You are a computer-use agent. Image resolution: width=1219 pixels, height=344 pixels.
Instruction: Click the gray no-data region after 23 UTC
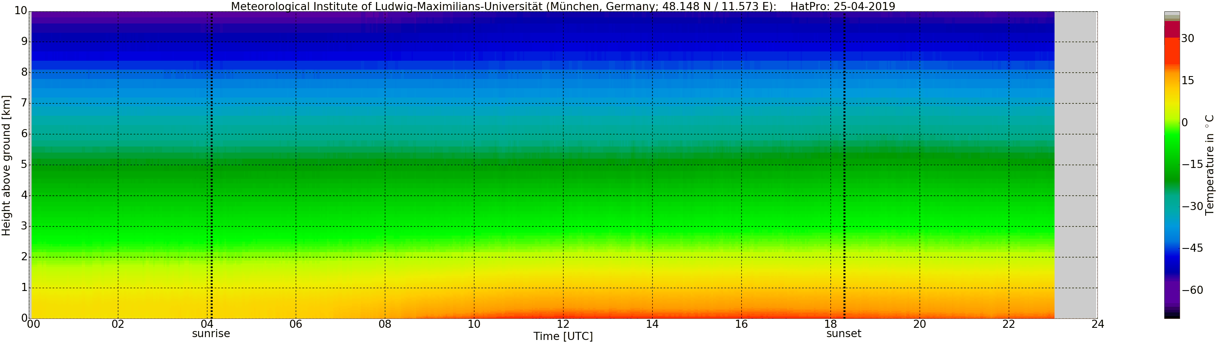pyautogui.click(x=1075, y=166)
